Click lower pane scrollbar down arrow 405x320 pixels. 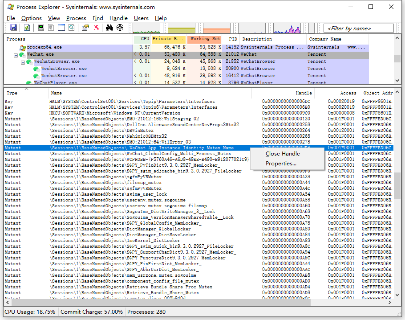pyautogui.click(x=397, y=295)
